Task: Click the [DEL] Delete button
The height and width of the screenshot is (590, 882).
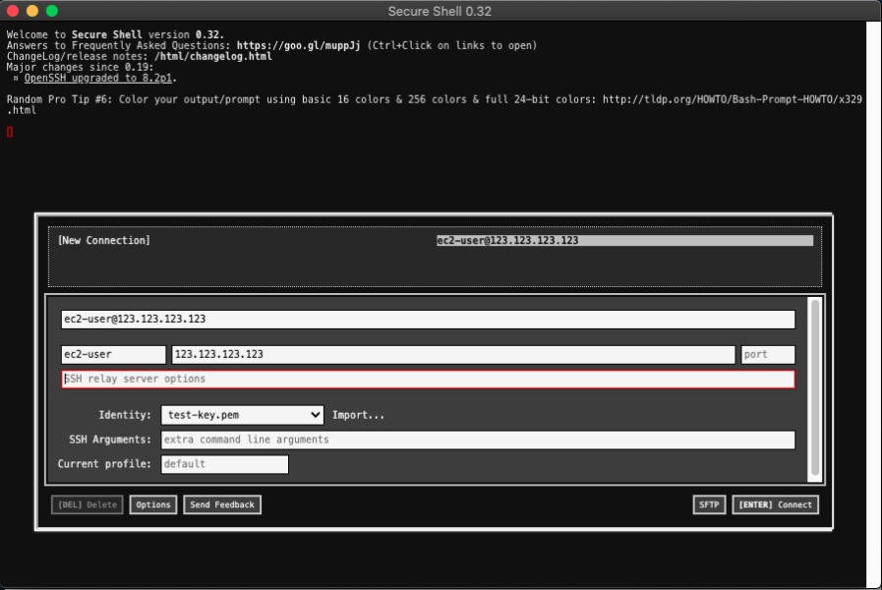Action: click(x=88, y=504)
